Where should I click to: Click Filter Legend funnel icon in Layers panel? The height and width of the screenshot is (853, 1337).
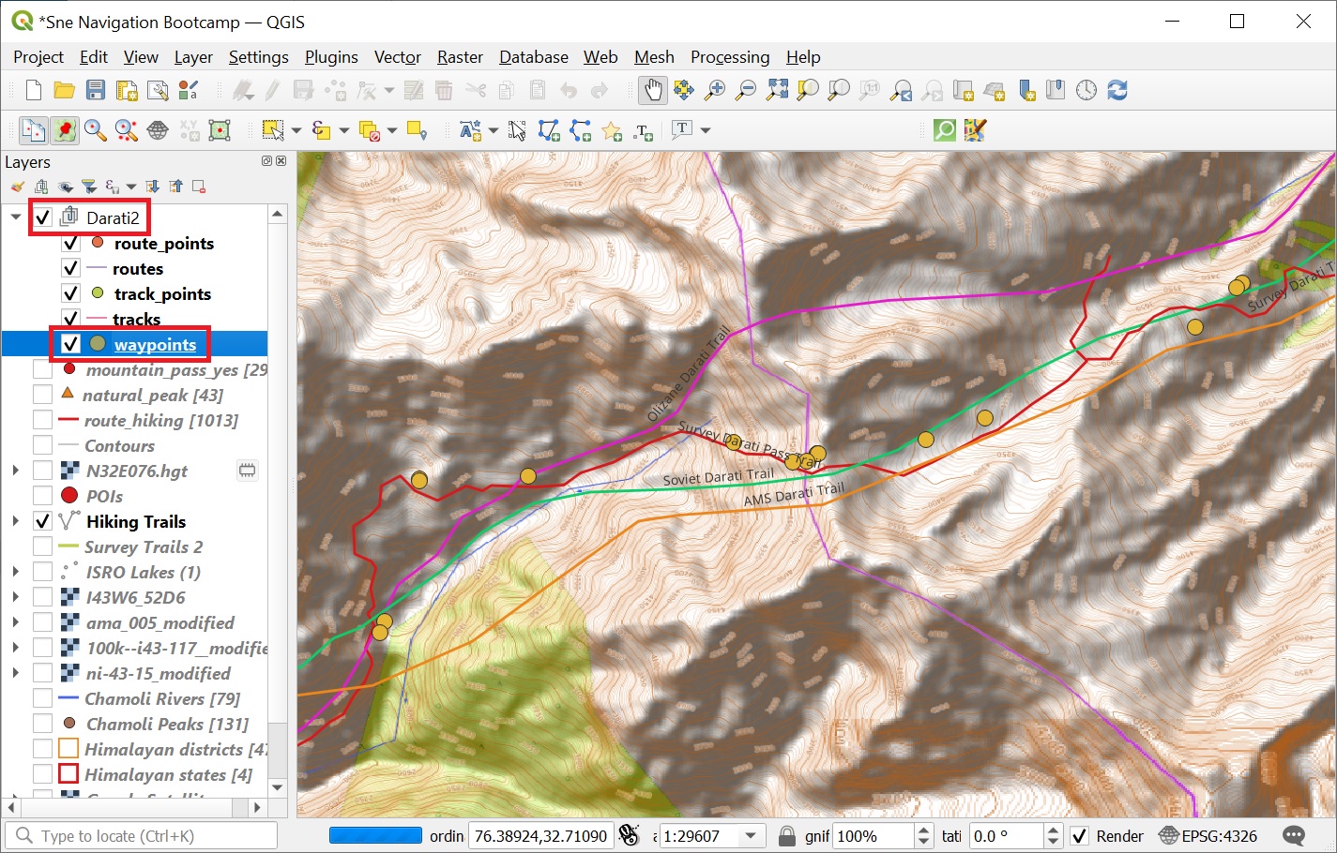tap(88, 187)
